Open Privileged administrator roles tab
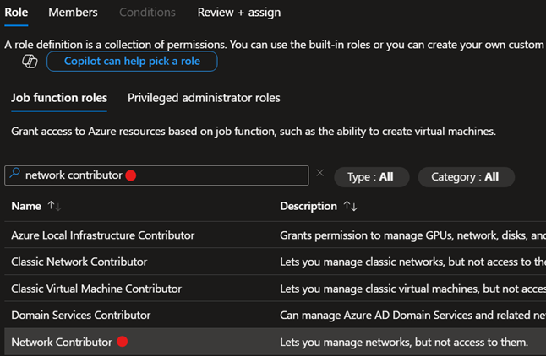The height and width of the screenshot is (356, 546). coord(204,98)
